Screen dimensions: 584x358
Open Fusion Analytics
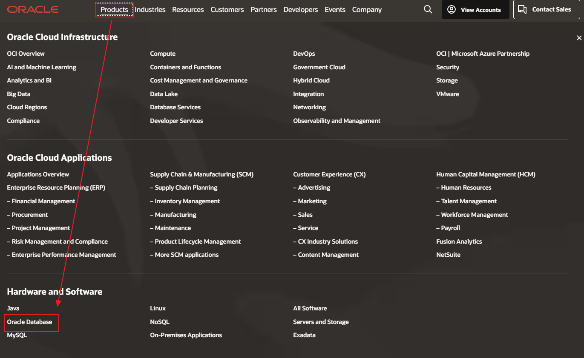coord(459,242)
